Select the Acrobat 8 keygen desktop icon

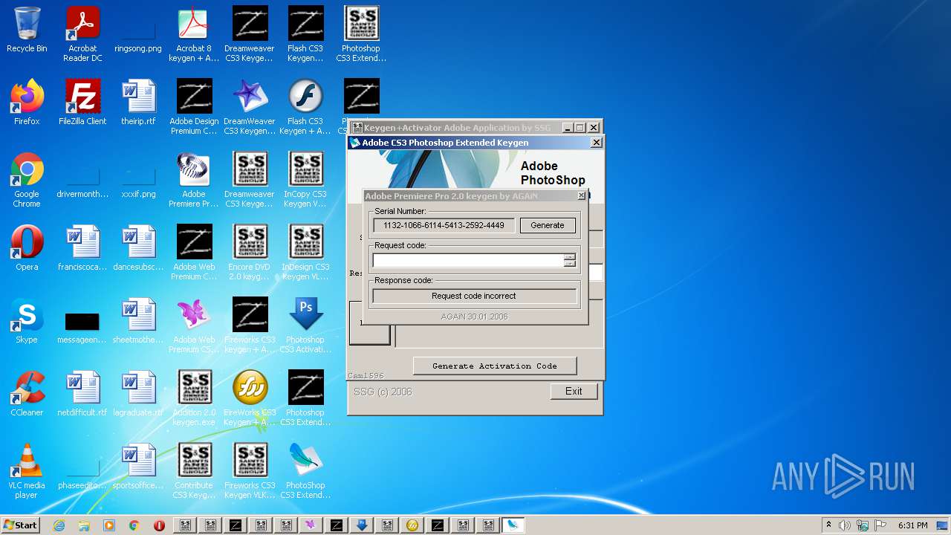click(x=194, y=34)
